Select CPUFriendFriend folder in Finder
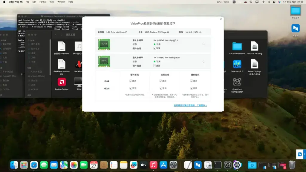 coord(237,48)
